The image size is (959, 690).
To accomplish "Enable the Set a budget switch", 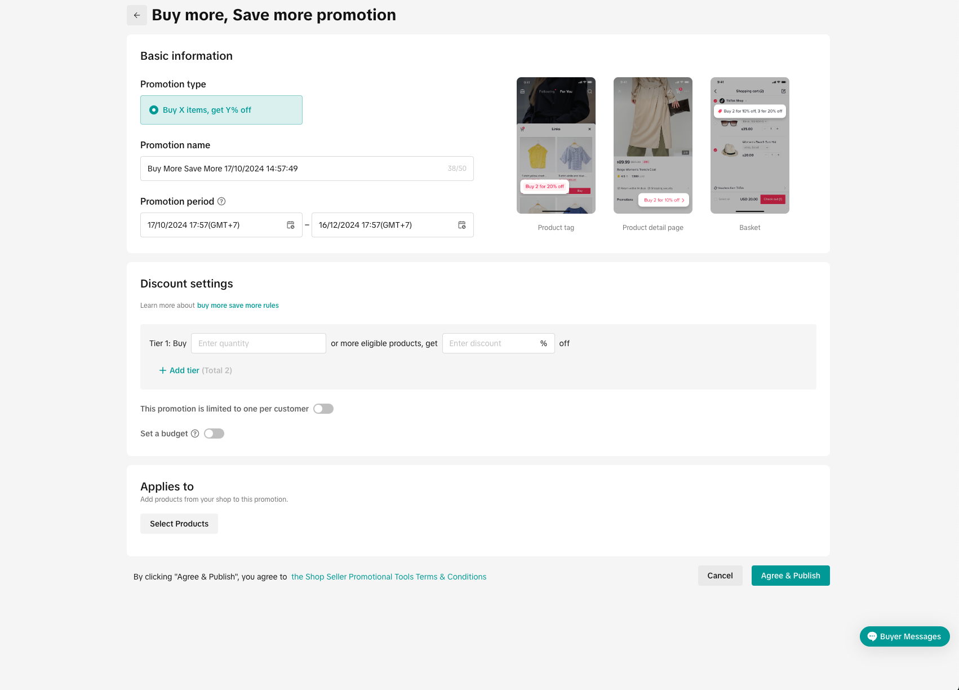I will coord(214,434).
